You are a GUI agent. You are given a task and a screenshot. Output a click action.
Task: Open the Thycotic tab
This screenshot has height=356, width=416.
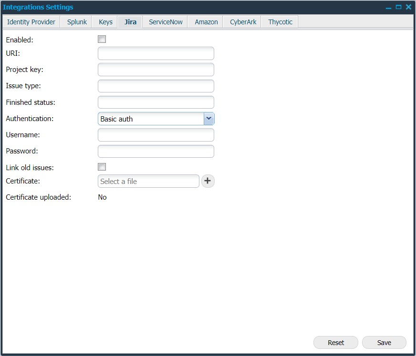(x=279, y=21)
